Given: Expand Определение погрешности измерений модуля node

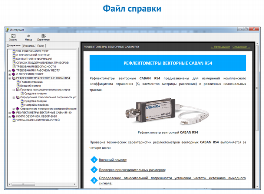Looking at the screenshot, I should point(14,109).
